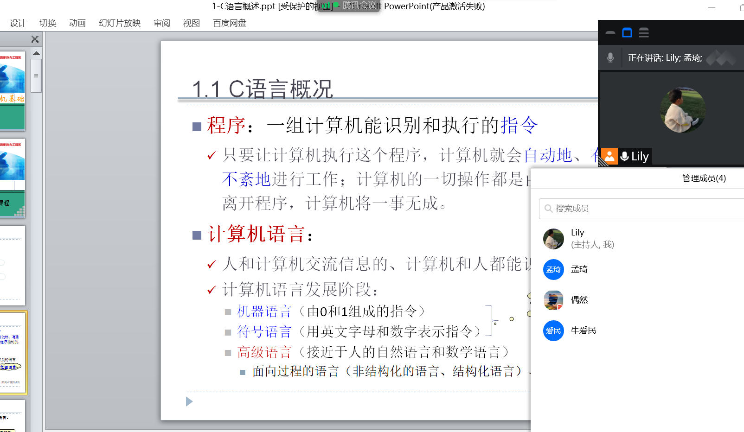This screenshot has width=744, height=432.
Task: Switch to single speaker view layout
Action: 627,33
